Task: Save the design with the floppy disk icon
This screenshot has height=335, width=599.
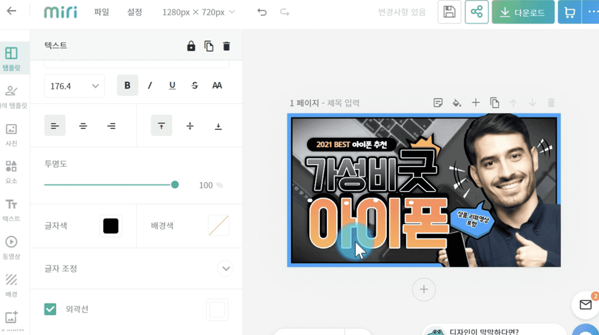Action: [449, 12]
